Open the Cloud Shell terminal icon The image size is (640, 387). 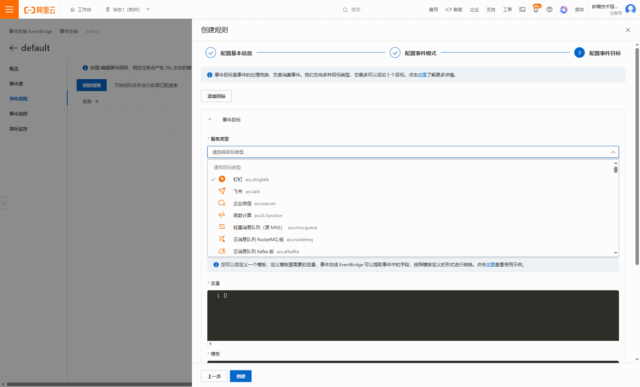tap(522, 9)
